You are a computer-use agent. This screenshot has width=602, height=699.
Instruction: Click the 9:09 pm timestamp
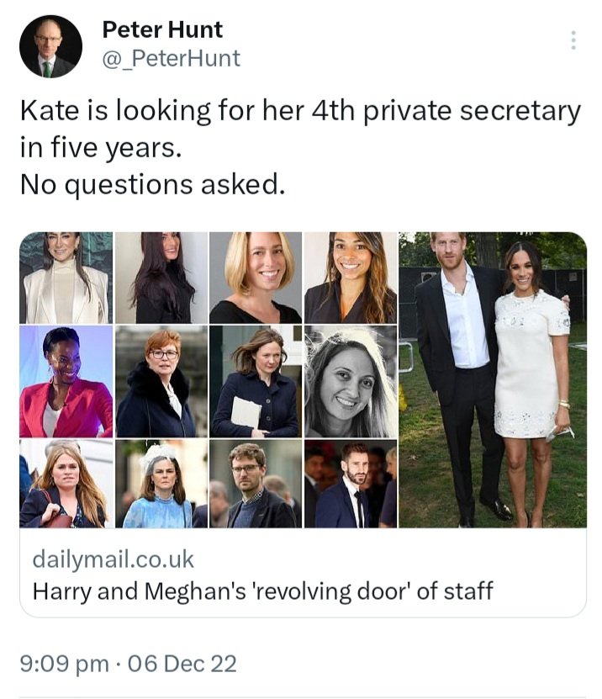point(65,664)
